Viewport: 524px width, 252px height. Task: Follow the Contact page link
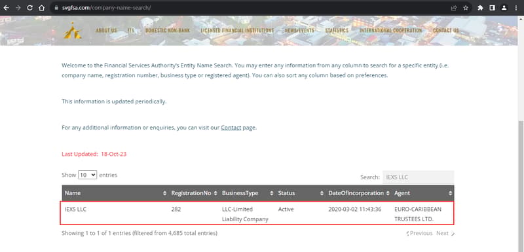(x=231, y=128)
